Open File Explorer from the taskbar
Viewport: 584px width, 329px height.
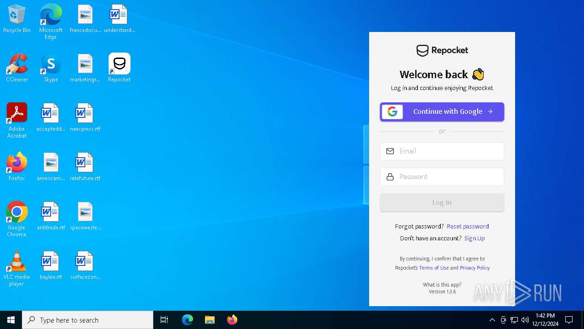tap(210, 320)
